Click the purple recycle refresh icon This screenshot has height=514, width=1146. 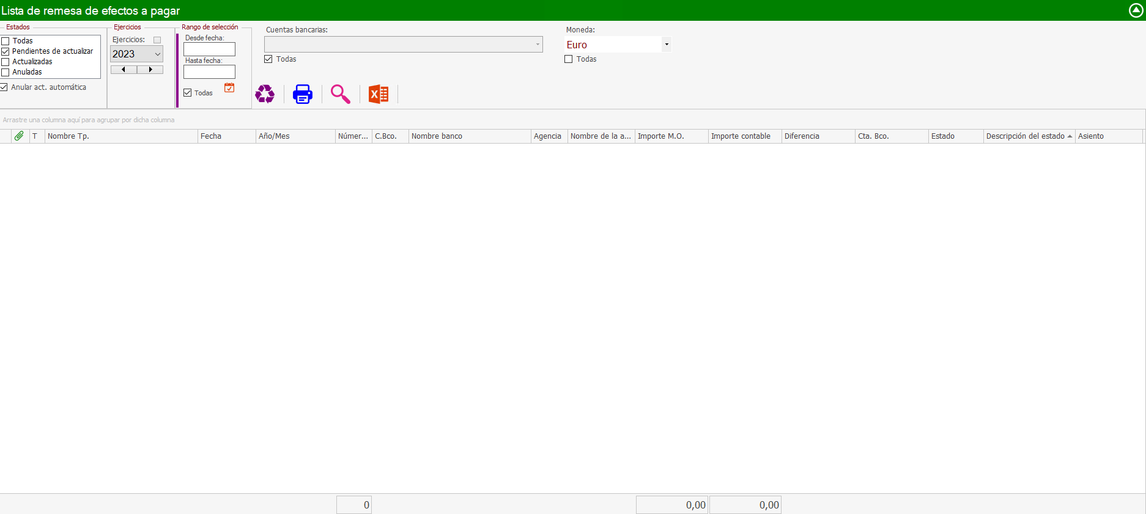(265, 94)
